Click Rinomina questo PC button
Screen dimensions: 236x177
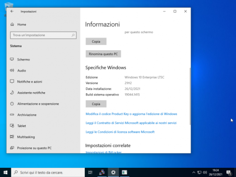tap(103, 54)
